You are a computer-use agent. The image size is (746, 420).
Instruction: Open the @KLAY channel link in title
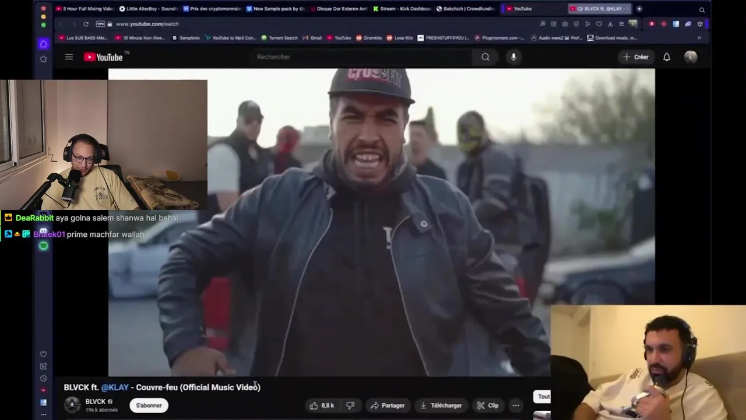click(115, 387)
